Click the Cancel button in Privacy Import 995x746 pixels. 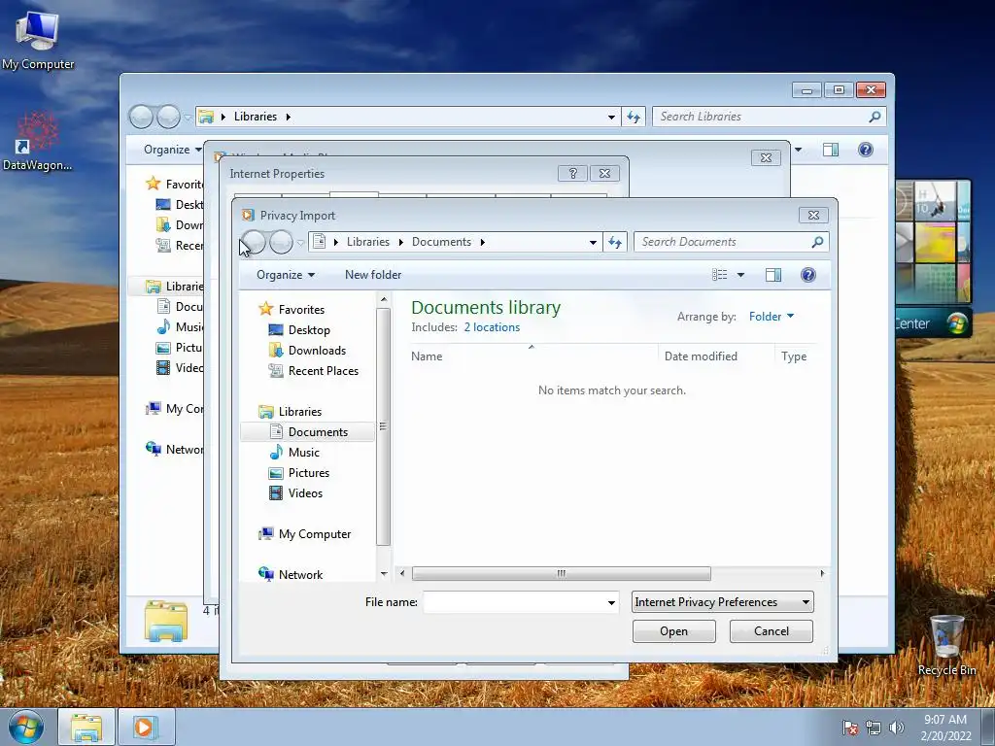tap(771, 631)
